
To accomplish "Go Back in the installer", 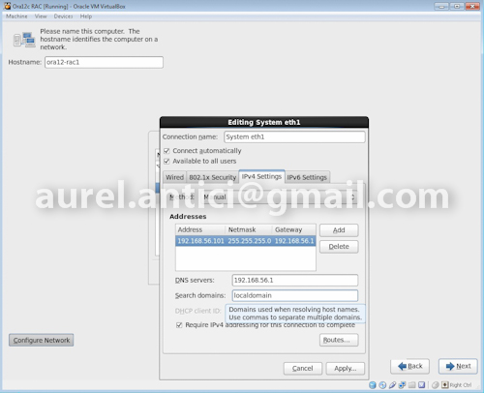I will click(x=409, y=366).
